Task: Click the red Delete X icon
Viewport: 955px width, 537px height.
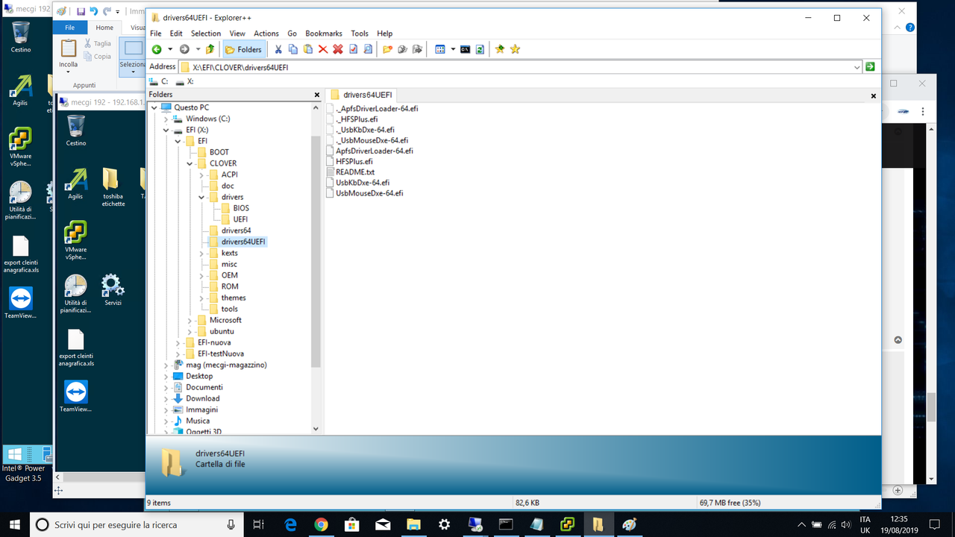Action: 322,49
